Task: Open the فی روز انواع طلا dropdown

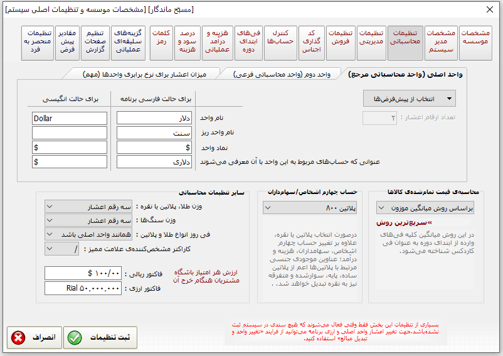Action: [x=88, y=234]
